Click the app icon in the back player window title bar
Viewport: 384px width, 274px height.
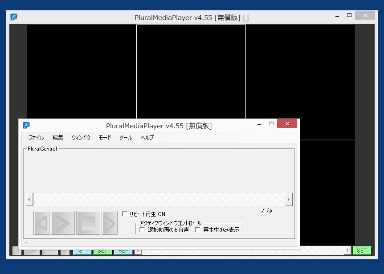(x=14, y=17)
